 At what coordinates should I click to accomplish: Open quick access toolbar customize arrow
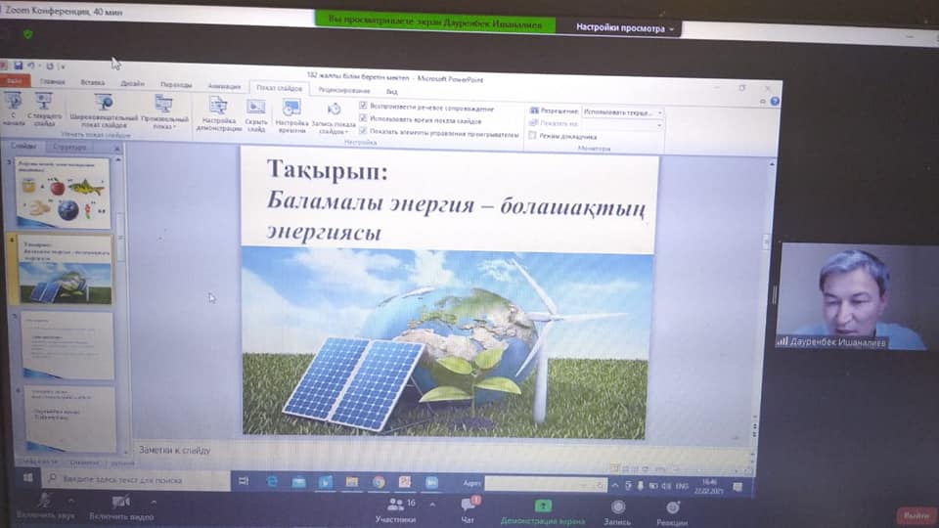point(63,66)
